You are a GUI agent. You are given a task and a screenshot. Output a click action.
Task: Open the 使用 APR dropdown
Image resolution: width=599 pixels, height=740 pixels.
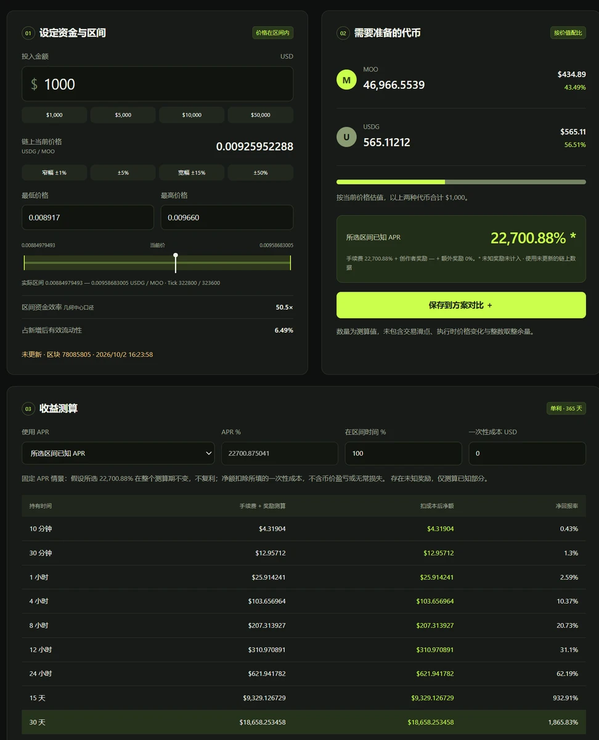(x=118, y=453)
